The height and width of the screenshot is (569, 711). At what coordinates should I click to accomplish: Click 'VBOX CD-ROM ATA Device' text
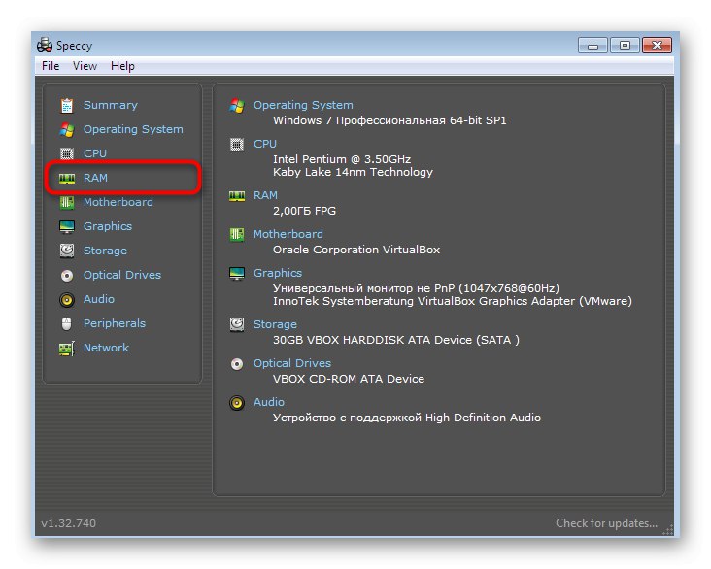click(349, 379)
